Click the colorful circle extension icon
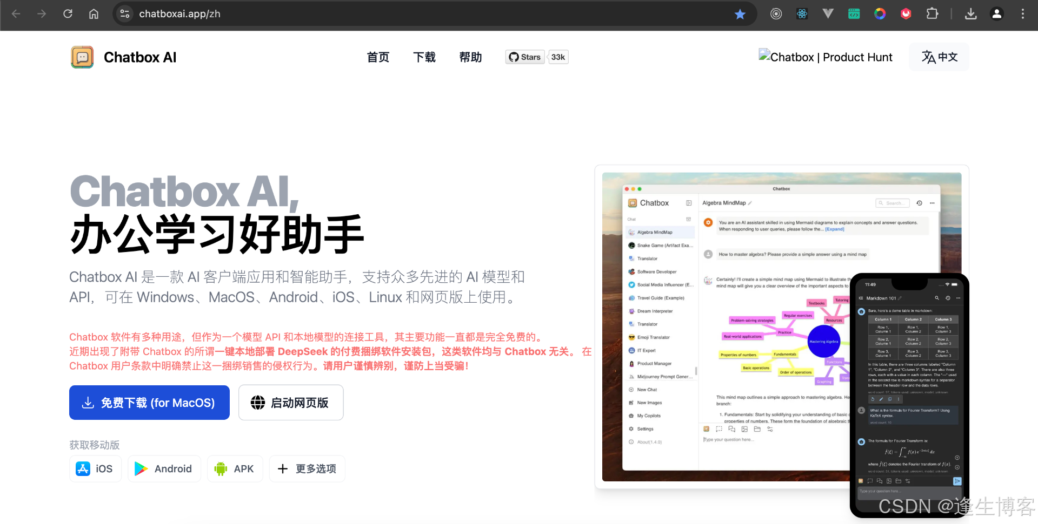This screenshot has height=524, width=1038. 880,14
